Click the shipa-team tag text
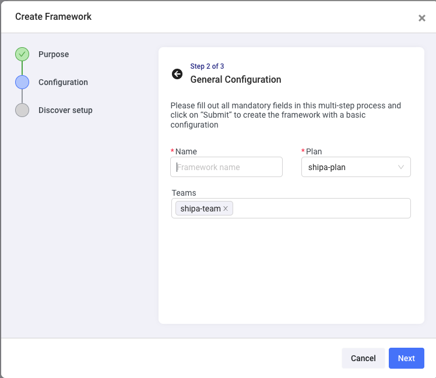The height and width of the screenshot is (378, 436). click(200, 209)
